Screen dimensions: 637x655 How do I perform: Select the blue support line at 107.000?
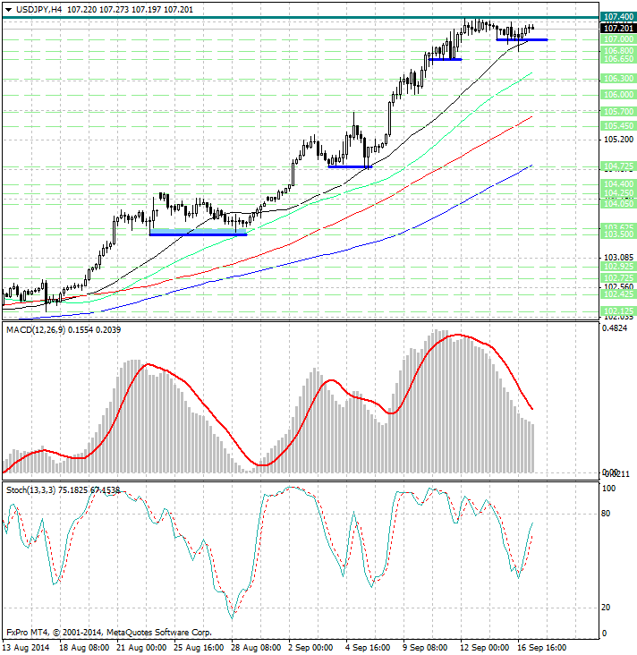point(522,39)
